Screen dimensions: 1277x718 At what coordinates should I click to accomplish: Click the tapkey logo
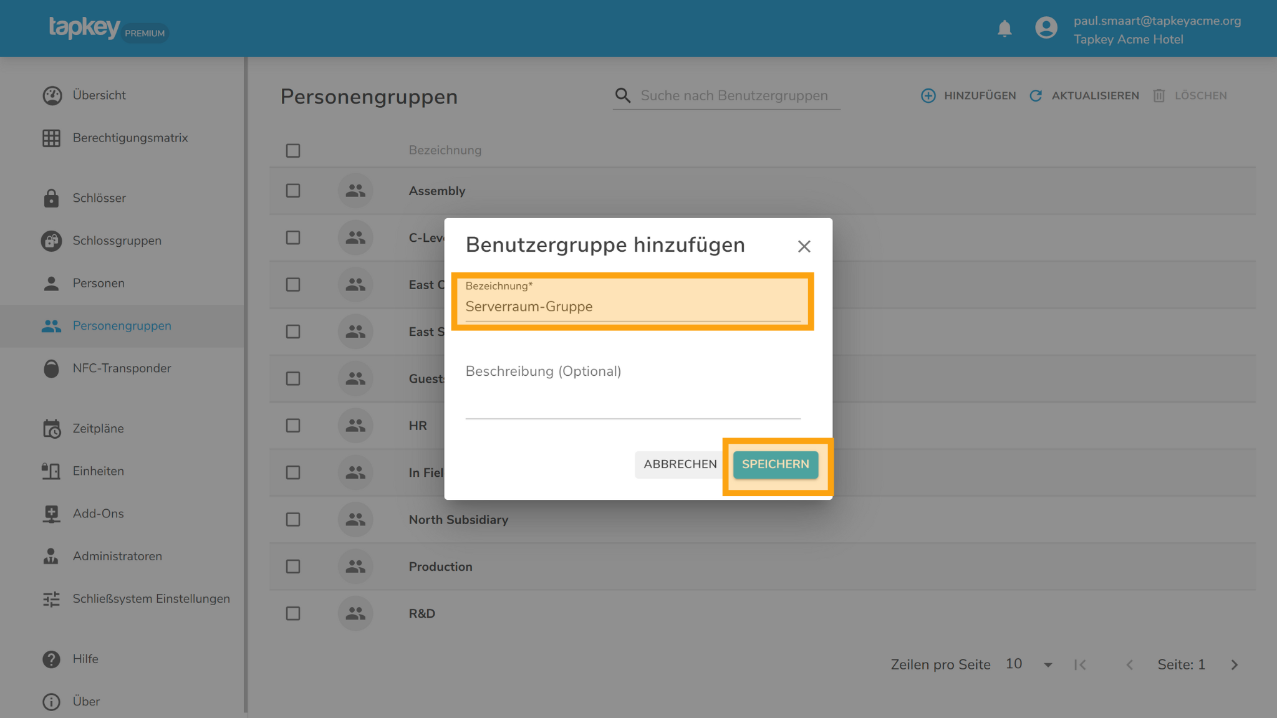pos(85,28)
